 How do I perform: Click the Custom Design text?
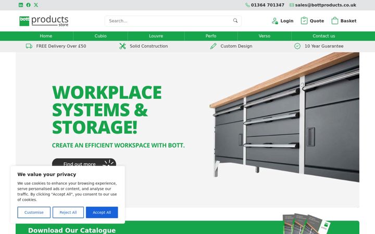[236, 46]
